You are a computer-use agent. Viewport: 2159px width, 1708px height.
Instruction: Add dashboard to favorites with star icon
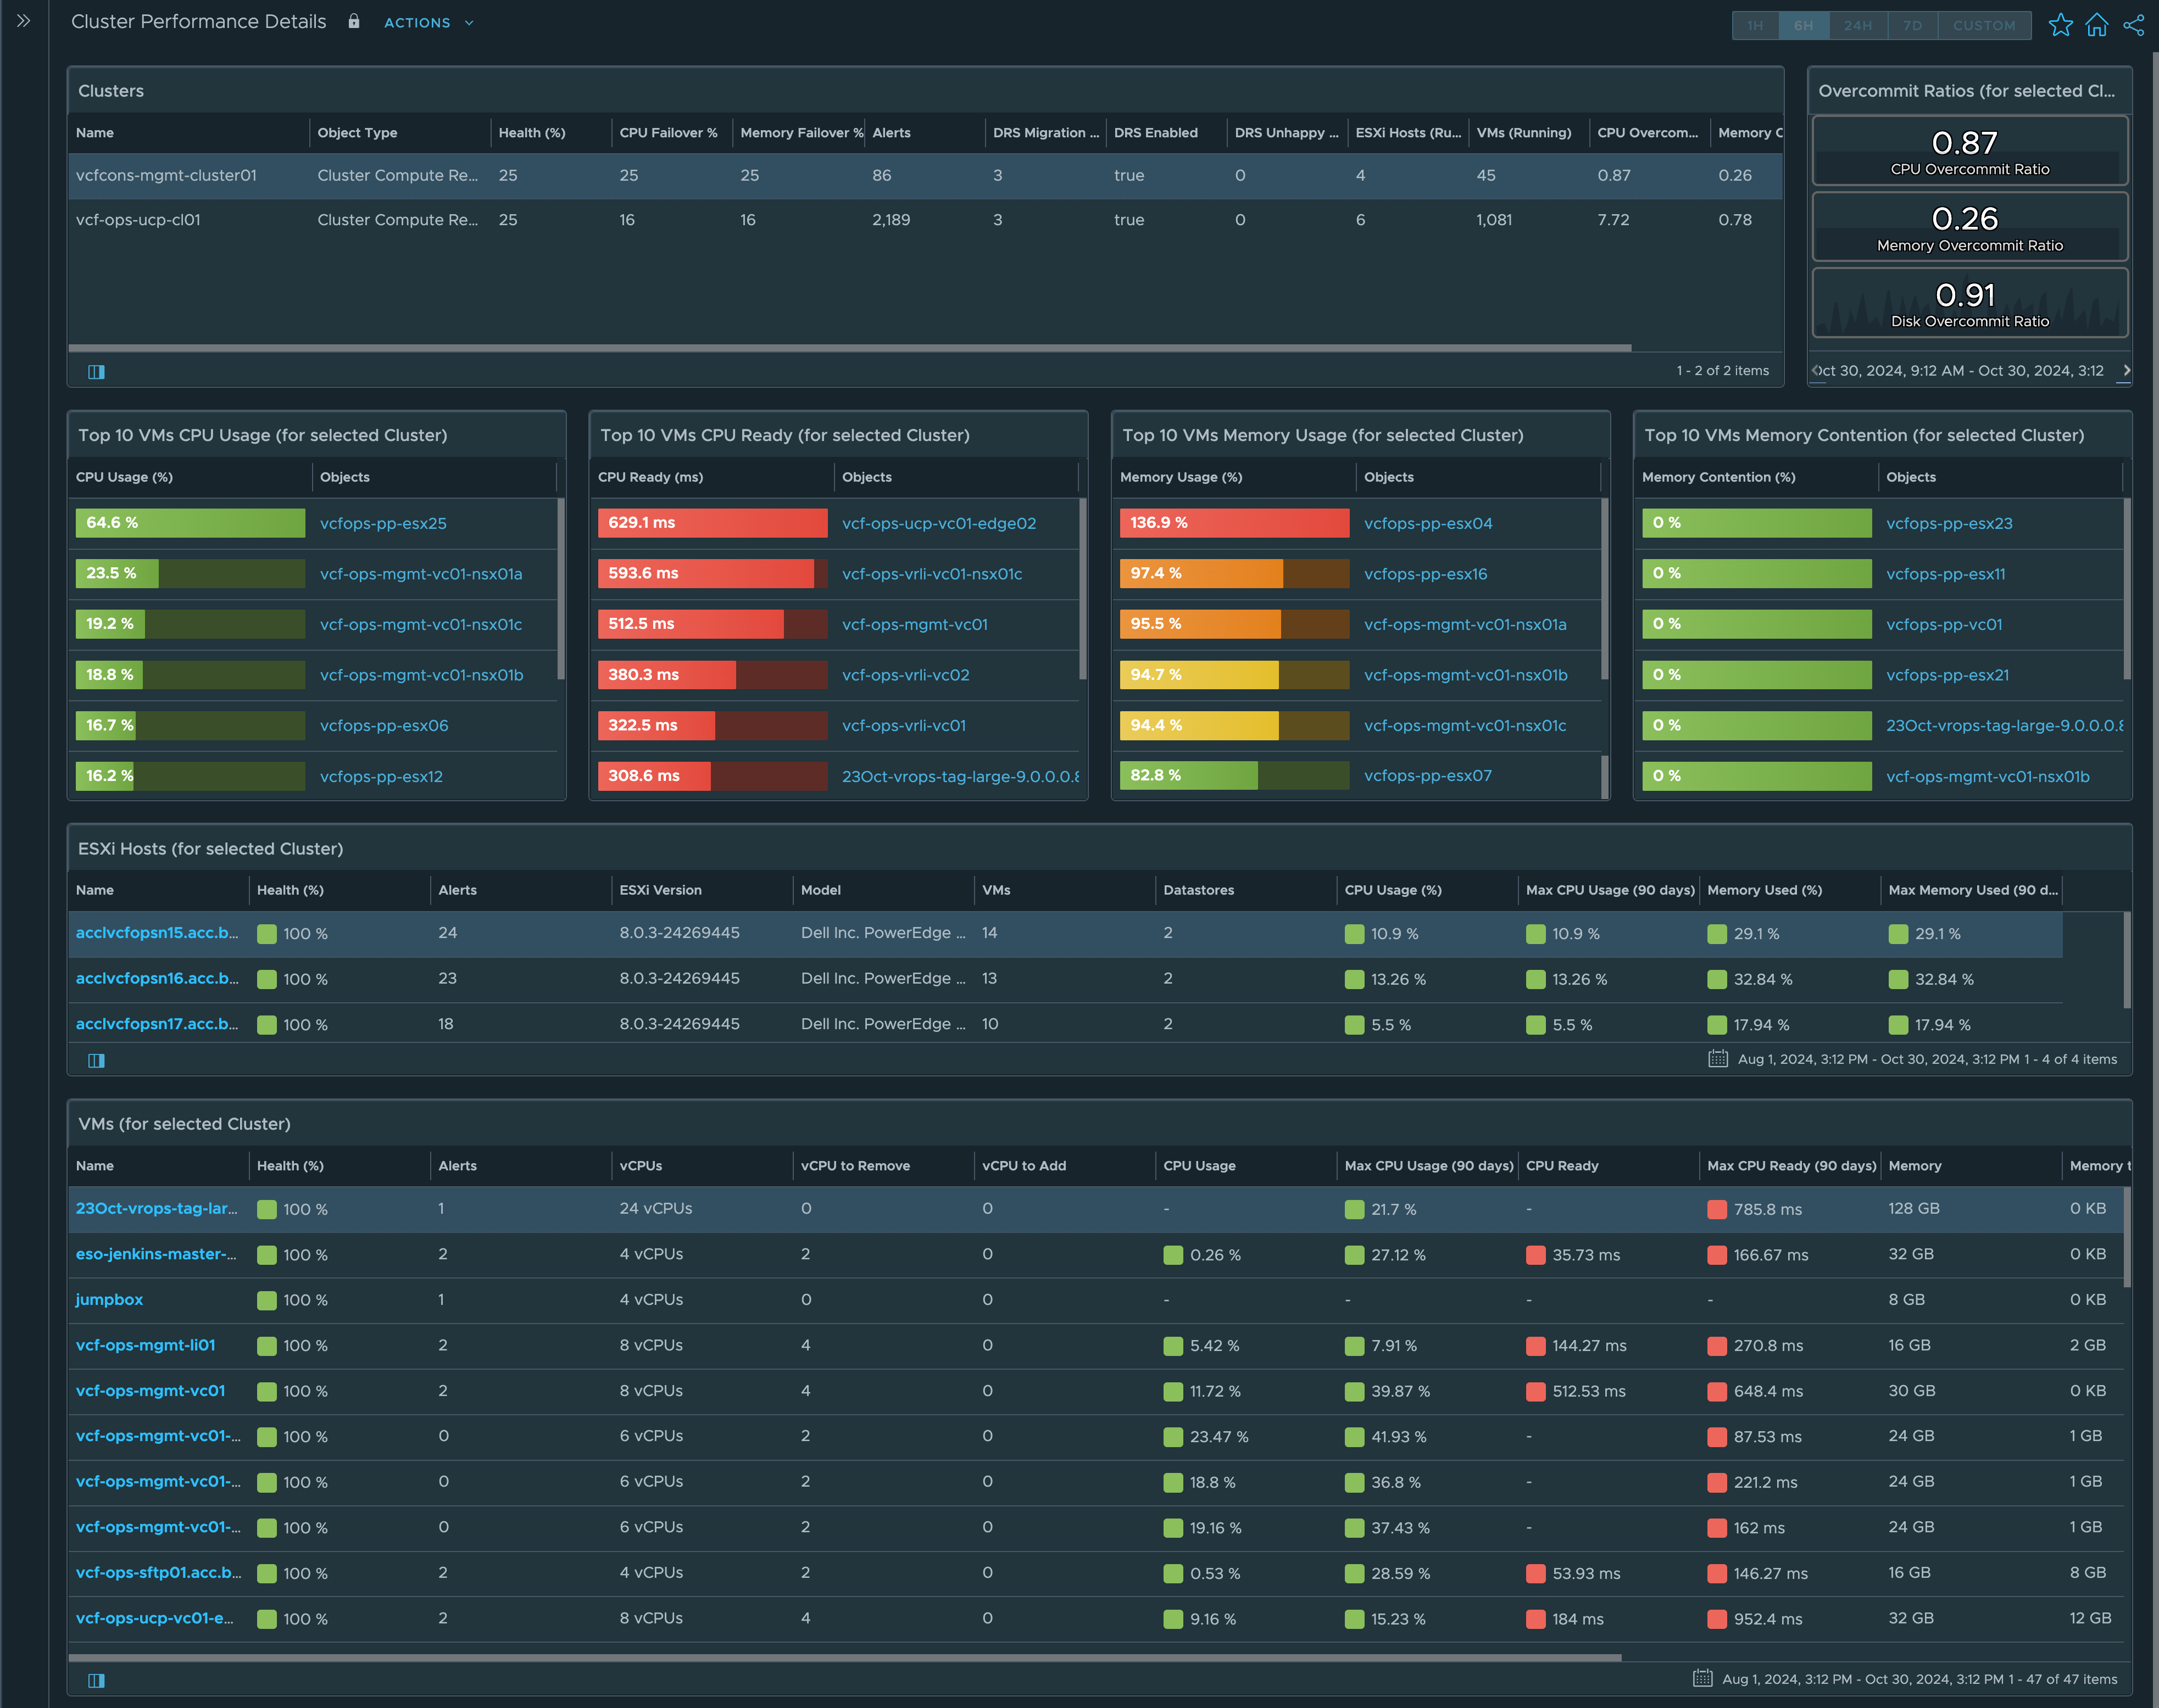pos(2060,25)
